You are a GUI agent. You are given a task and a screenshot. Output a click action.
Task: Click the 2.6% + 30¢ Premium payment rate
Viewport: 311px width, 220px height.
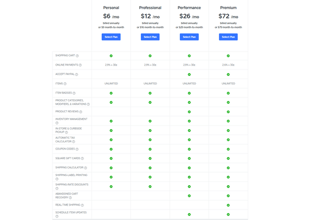228,65
